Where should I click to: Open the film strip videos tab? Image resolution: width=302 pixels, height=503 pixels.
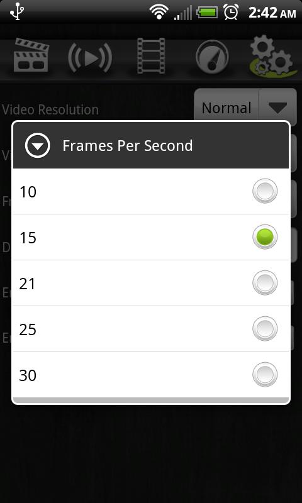tap(151, 56)
